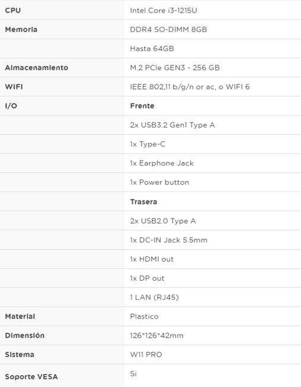This screenshot has width=301, height=387.
Task: Click the 1x Earphone Jack entry
Action: [162, 163]
